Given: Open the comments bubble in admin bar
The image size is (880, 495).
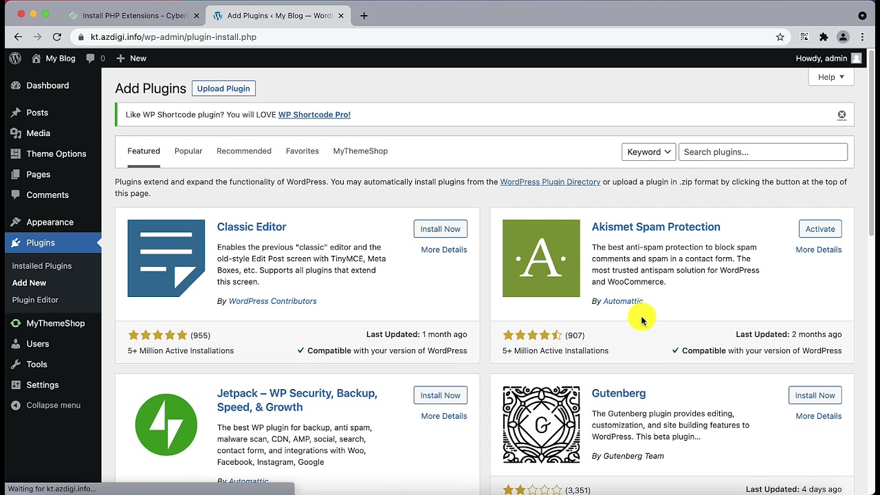Looking at the screenshot, I should pyautogui.click(x=96, y=58).
